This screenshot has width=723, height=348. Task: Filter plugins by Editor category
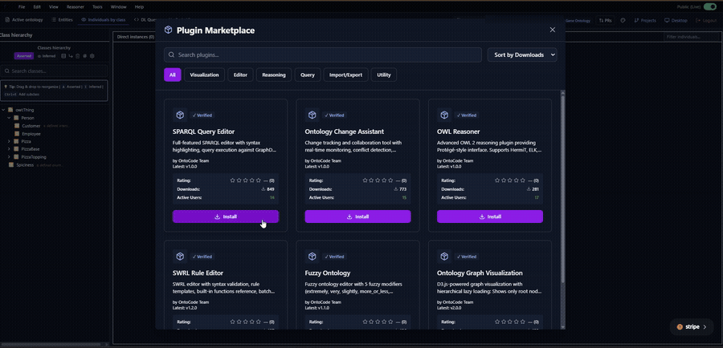[240, 75]
